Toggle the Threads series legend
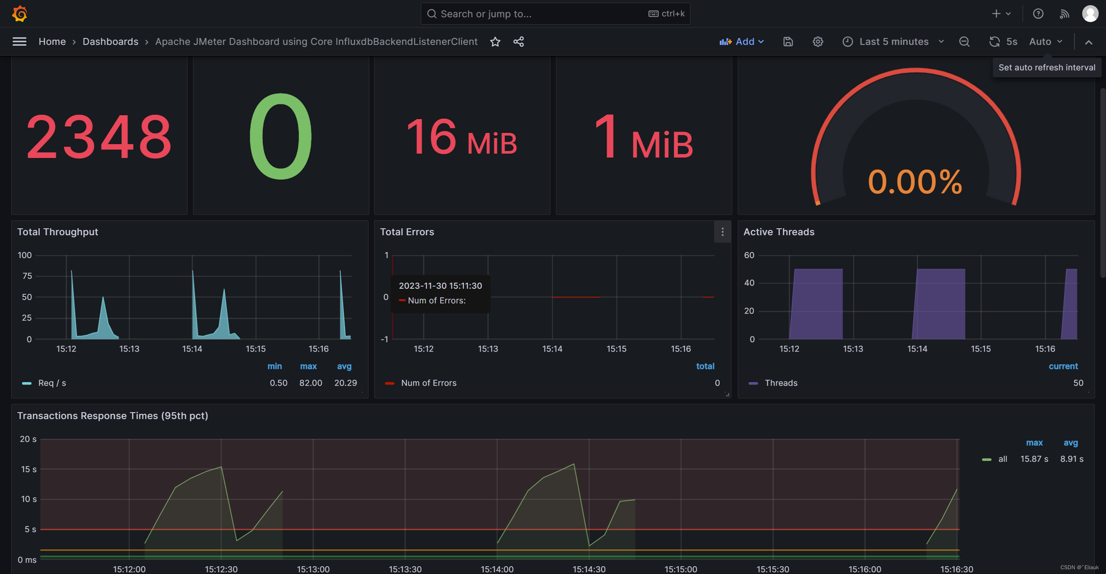This screenshot has width=1106, height=574. (x=781, y=383)
